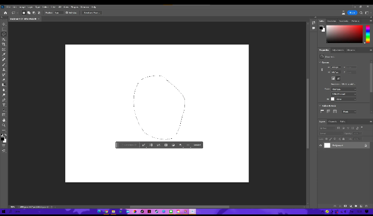Toggle Background layer visibility eye
373x216 pixels.
(x=321, y=146)
